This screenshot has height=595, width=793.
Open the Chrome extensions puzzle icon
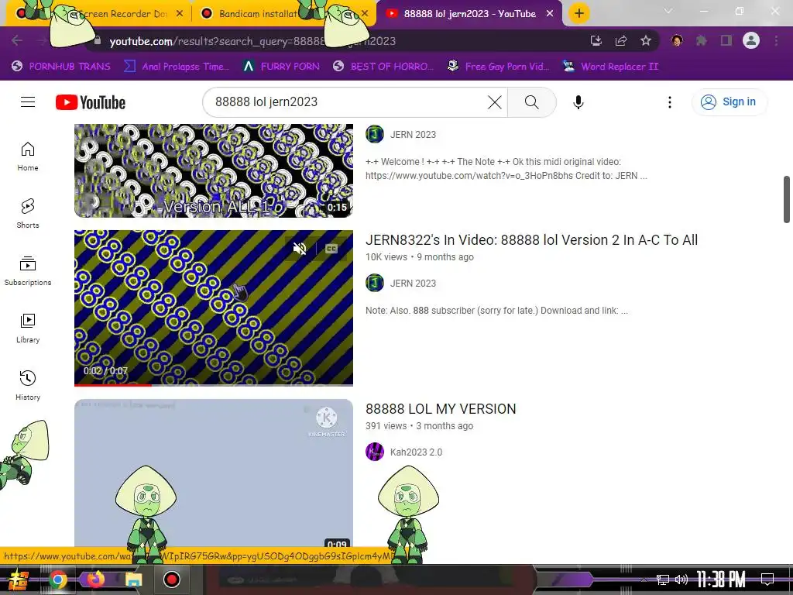point(702,41)
